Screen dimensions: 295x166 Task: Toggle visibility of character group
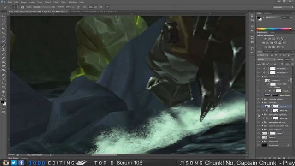[x=258, y=103]
